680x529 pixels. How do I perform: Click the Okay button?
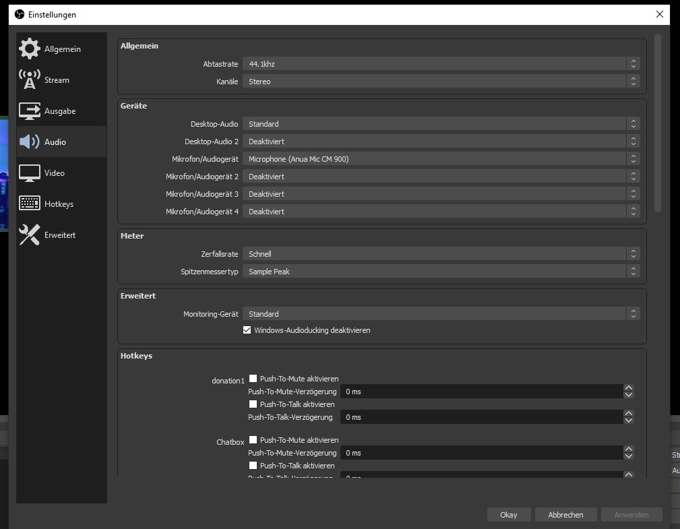coord(509,515)
